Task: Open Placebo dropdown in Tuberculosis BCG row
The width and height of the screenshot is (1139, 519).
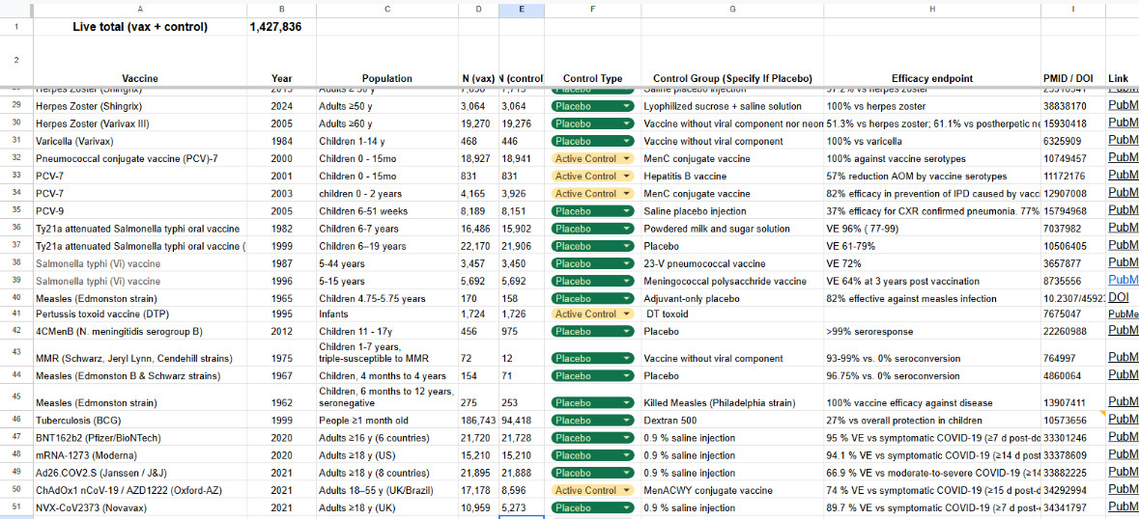Action: tap(592, 420)
